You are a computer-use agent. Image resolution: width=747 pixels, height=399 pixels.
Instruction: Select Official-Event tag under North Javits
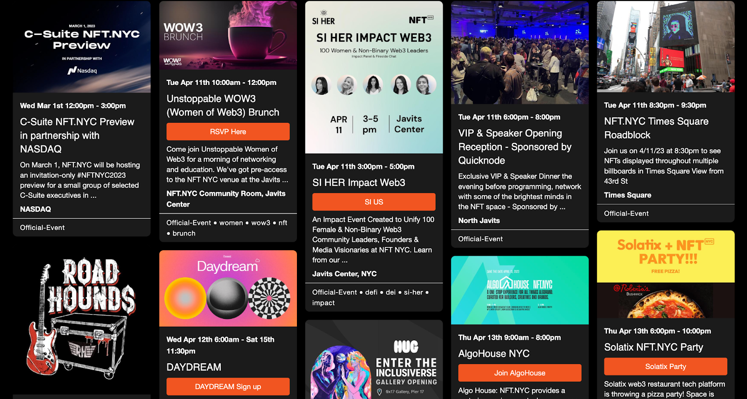[480, 239]
